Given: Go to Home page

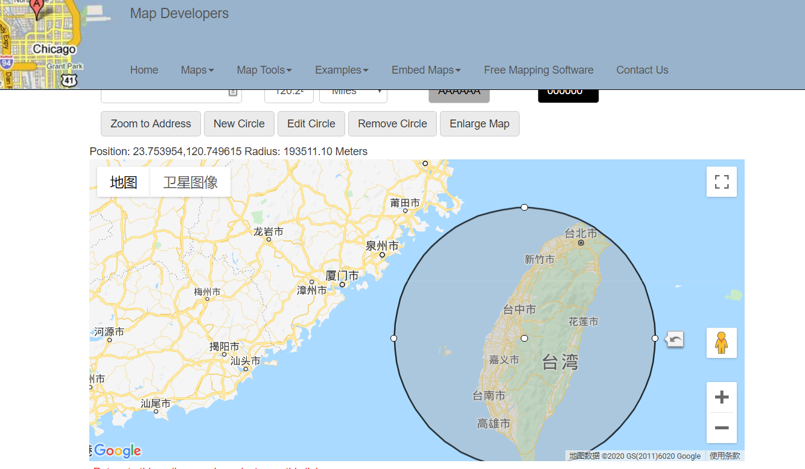Looking at the screenshot, I should coord(144,70).
